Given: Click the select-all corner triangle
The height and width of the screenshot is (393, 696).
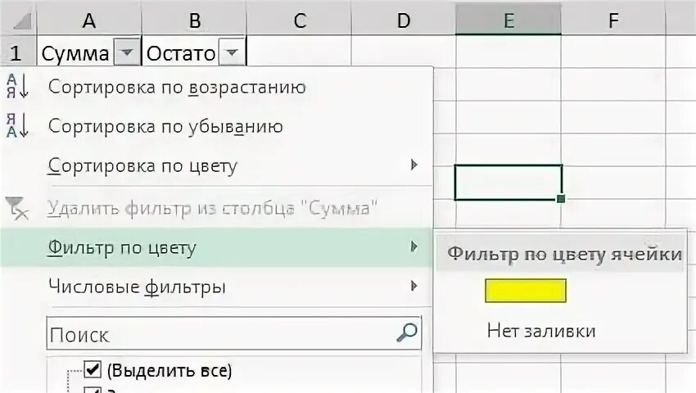Looking at the screenshot, I should pos(22,20).
